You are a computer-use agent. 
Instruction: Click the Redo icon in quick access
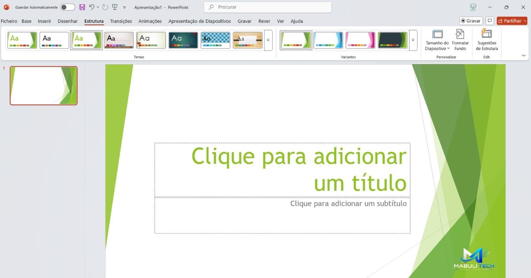(105, 7)
